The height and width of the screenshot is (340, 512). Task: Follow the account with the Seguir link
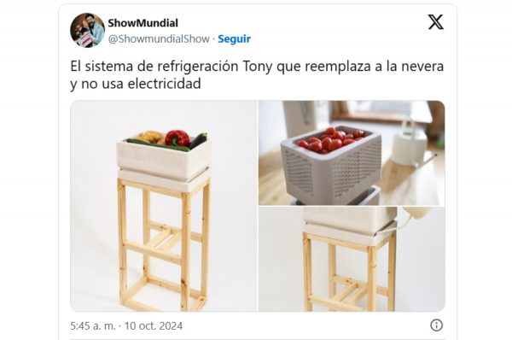point(234,38)
